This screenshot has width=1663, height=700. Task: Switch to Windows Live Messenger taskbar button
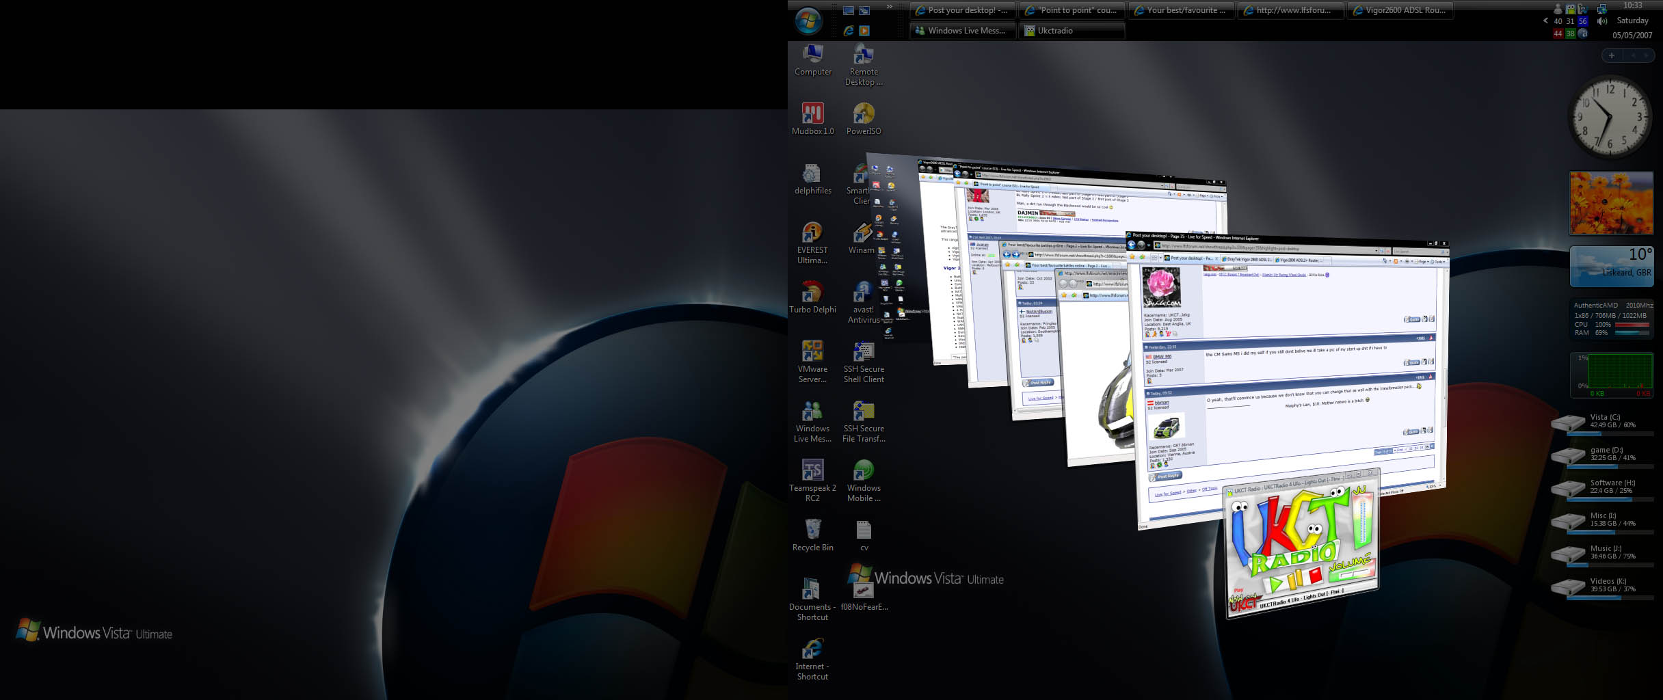(962, 31)
